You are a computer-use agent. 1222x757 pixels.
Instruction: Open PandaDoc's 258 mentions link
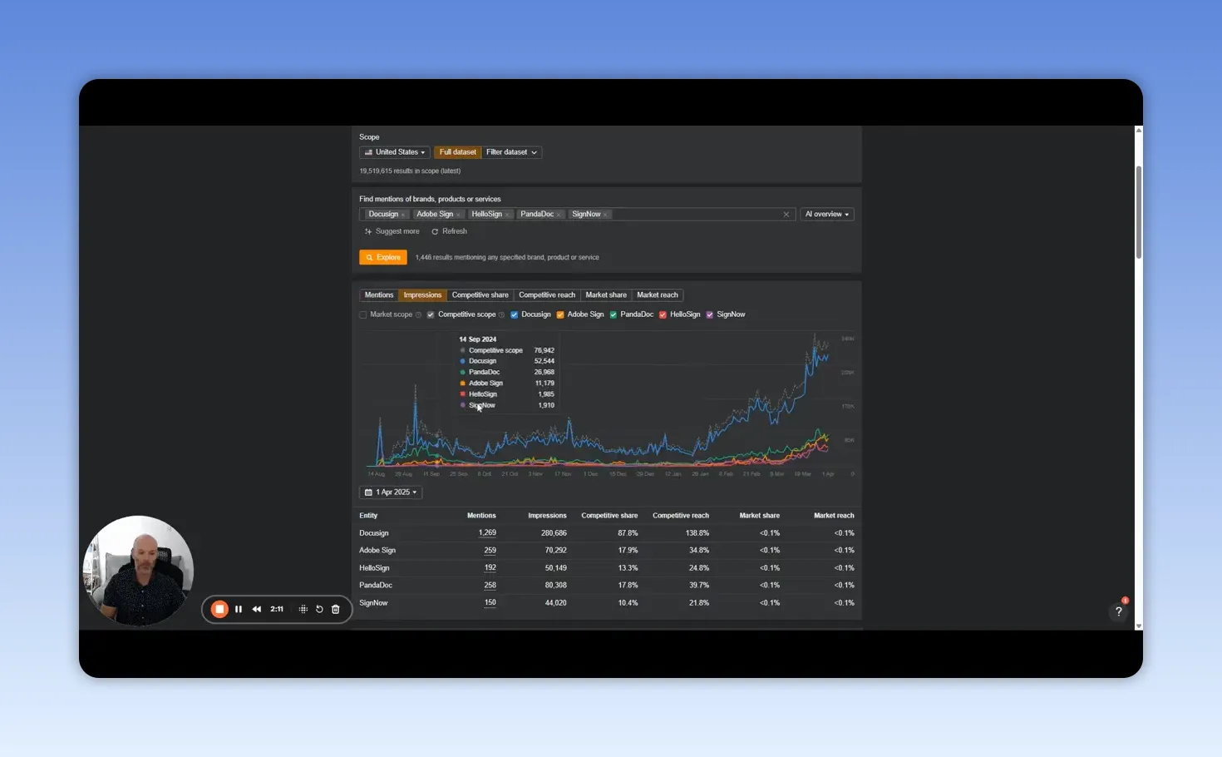490,586
